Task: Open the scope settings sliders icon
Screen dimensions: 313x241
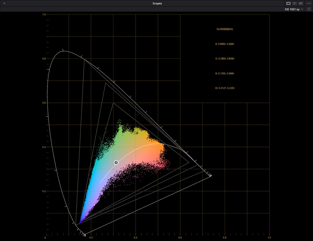Action: (309, 9)
